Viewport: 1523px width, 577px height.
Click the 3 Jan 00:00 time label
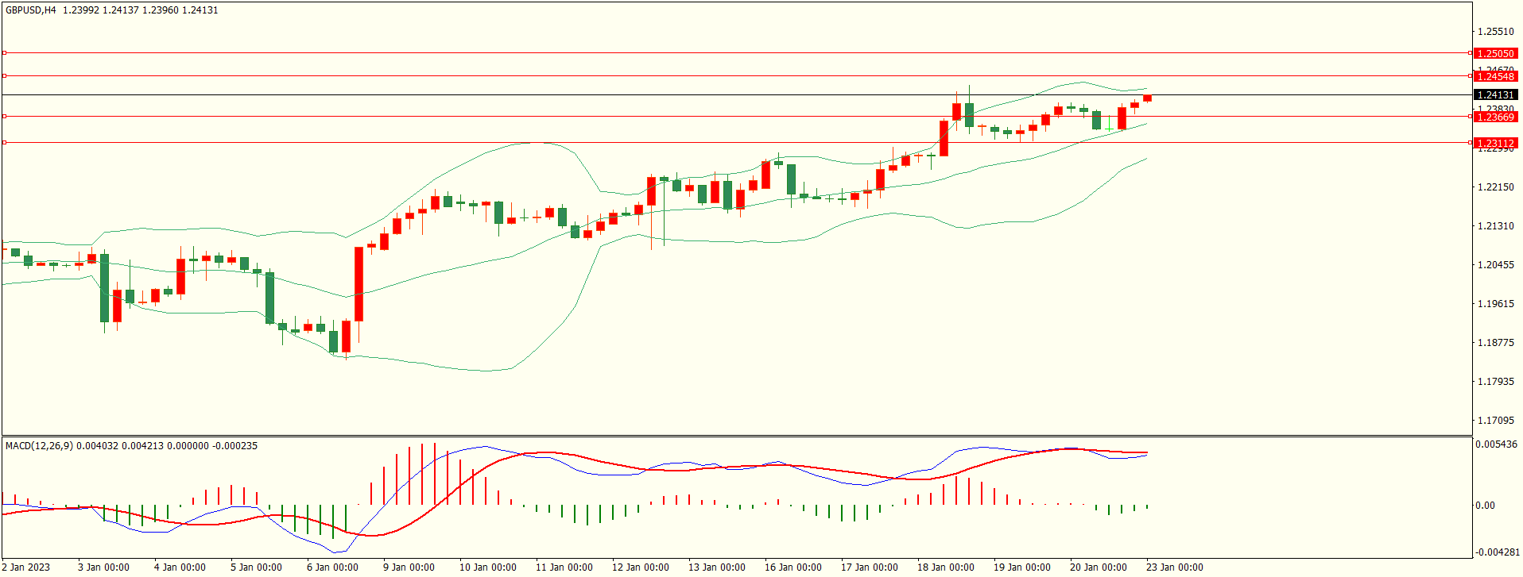click(x=103, y=567)
